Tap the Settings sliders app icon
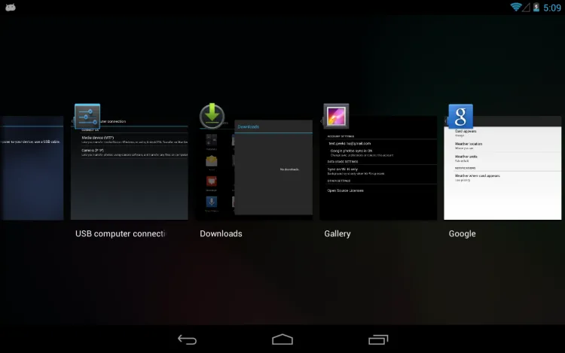 87,117
